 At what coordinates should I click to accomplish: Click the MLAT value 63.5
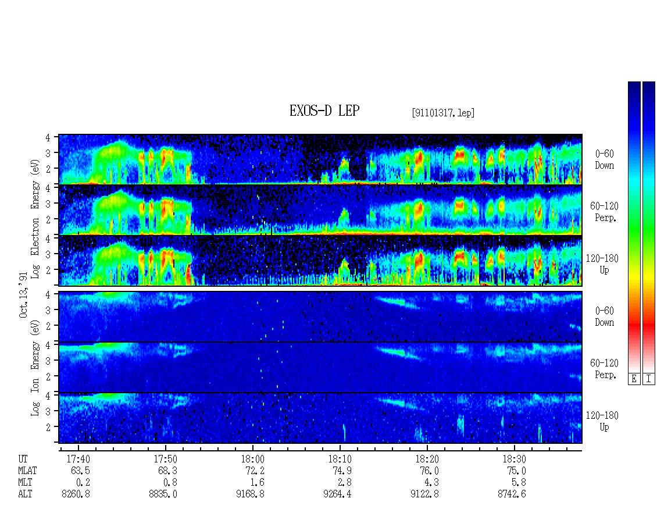80,471
